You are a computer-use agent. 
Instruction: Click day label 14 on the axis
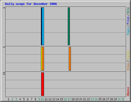click(58, 99)
